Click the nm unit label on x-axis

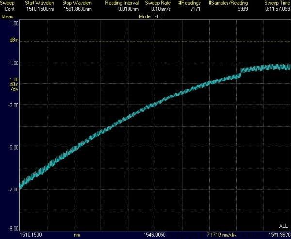76,234
